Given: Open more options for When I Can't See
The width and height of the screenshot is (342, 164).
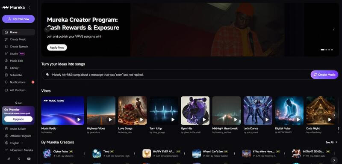Looking at the screenshot, I should point(234,154).
